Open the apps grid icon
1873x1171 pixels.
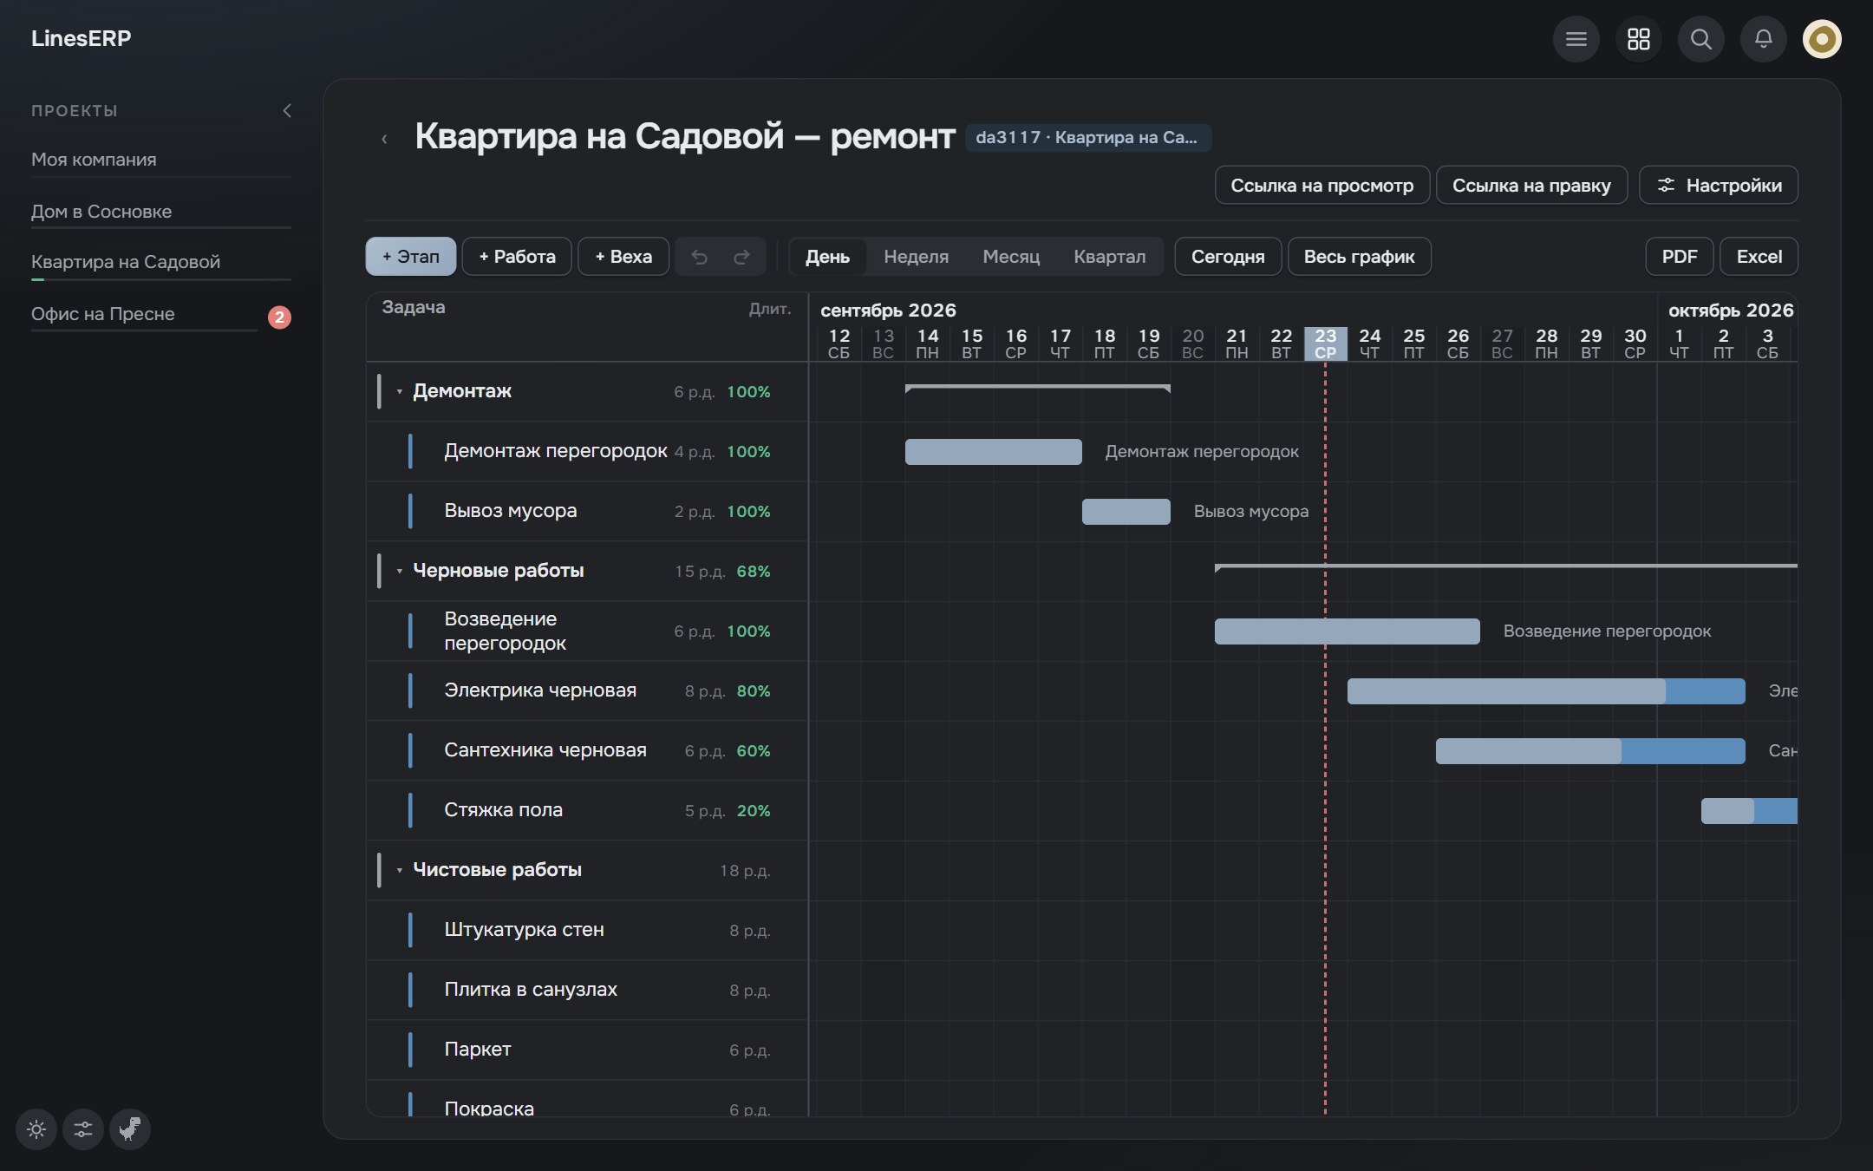point(1638,39)
